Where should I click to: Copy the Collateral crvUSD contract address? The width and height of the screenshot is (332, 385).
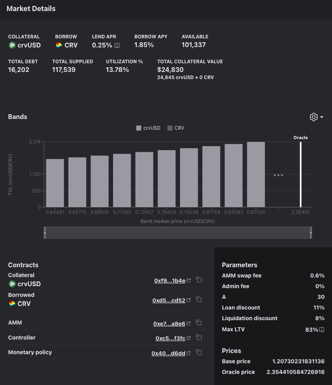click(199, 280)
